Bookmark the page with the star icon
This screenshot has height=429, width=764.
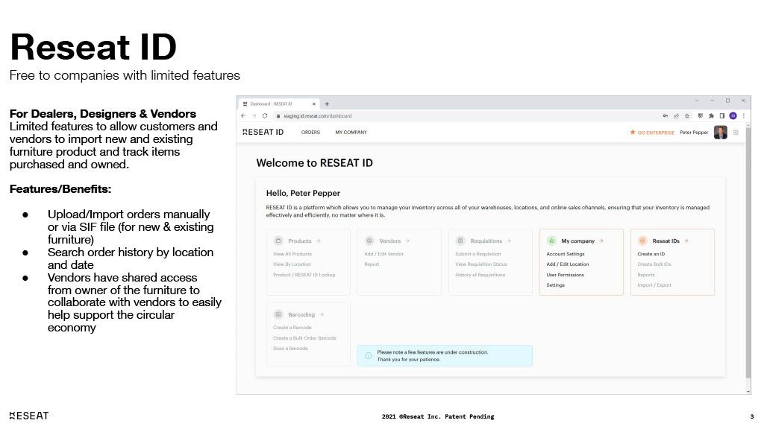point(687,115)
